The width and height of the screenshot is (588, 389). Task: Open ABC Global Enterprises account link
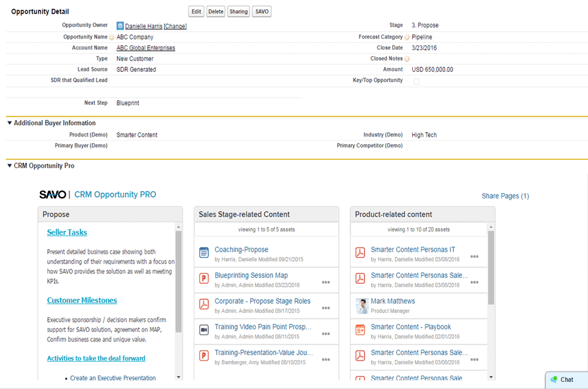point(146,48)
